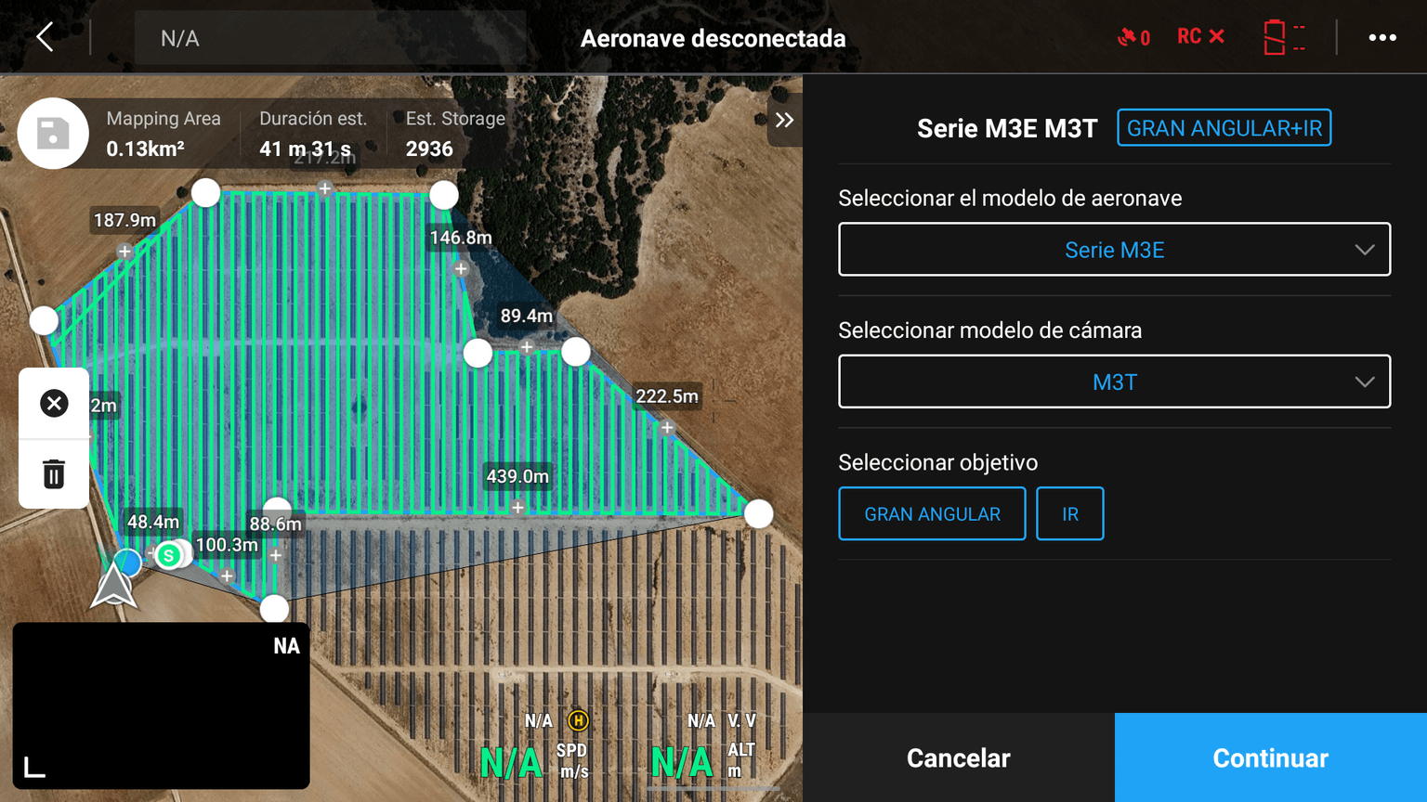Add vertex on the 439.0m edge
1427x802 pixels.
pyautogui.click(x=517, y=507)
